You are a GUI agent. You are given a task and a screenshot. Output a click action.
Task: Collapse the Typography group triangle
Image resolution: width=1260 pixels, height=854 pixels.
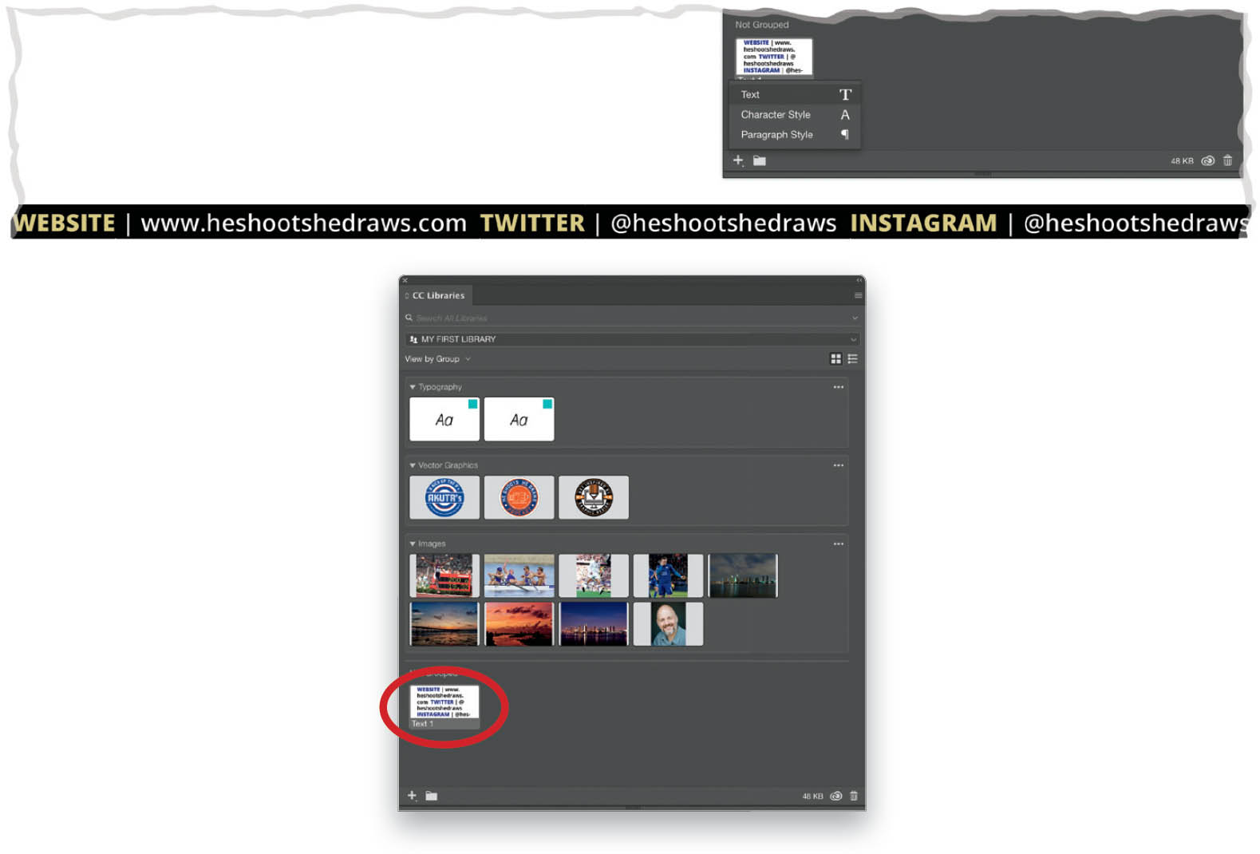click(x=413, y=387)
